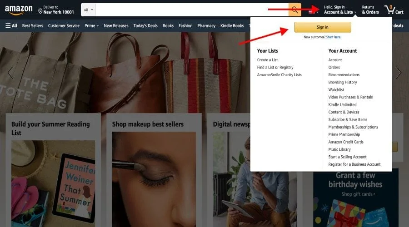This screenshot has width=409, height=227.
Task: Click the makeup best sellers image
Action: [154, 179]
